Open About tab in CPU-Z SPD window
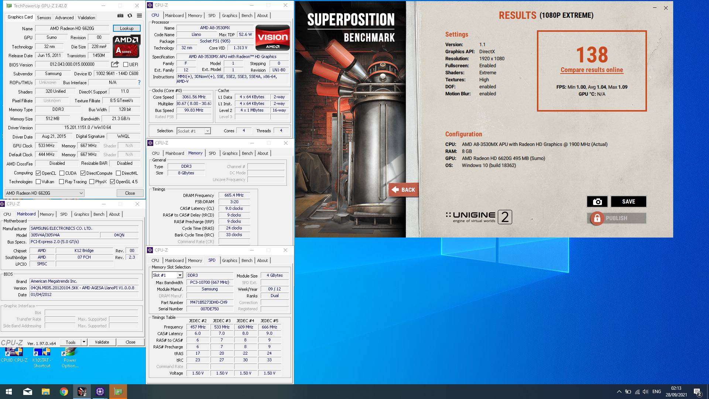Screen dimensions: 709x399 point(262,260)
